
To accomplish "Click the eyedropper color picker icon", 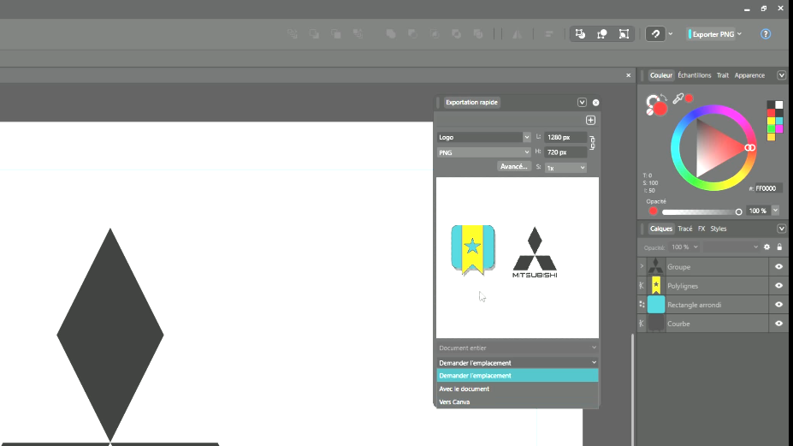I will pyautogui.click(x=678, y=98).
